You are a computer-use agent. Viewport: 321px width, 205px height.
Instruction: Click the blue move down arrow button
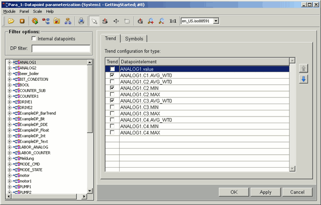click(x=303, y=79)
